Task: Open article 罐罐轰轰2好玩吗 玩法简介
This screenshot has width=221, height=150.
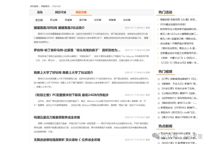Action: (x=59, y=28)
